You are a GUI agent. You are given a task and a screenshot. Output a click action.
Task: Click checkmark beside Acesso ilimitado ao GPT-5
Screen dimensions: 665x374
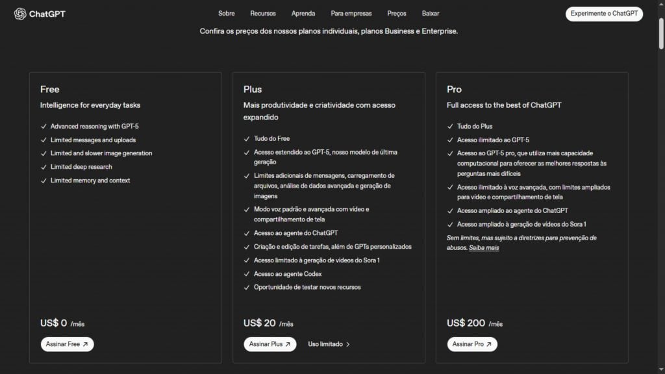[x=450, y=140]
